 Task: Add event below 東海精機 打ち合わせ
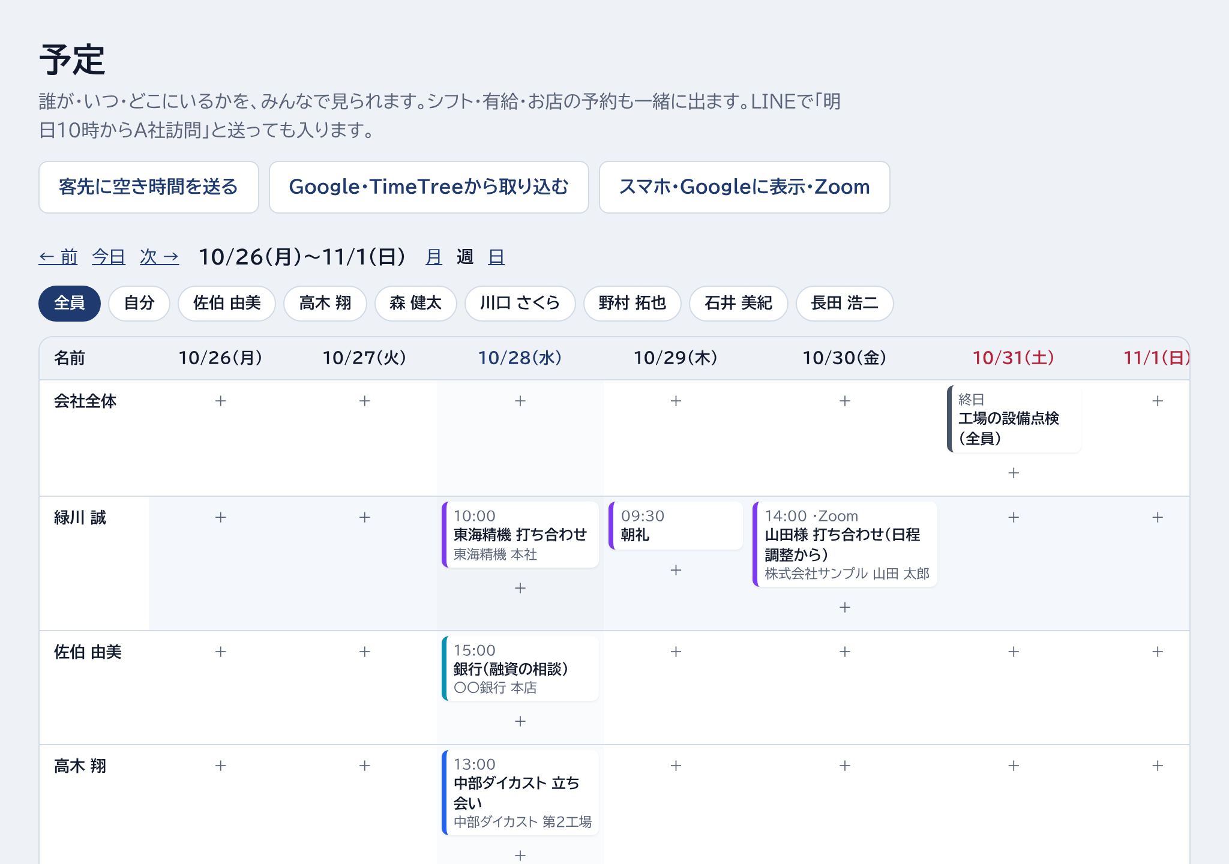(x=520, y=588)
